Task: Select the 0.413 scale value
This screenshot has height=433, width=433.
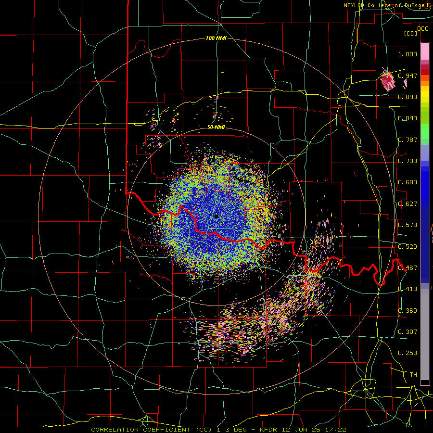Action: pyautogui.click(x=408, y=289)
